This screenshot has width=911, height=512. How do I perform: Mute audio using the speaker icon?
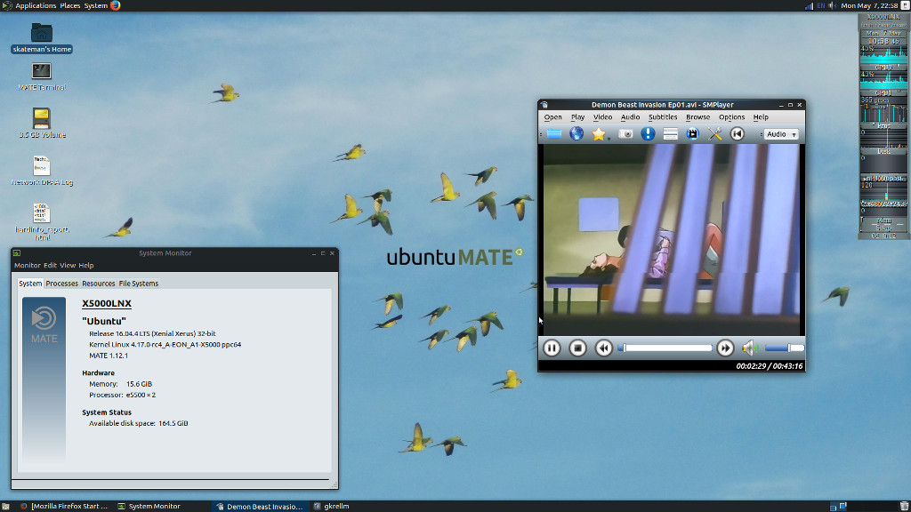(x=750, y=348)
